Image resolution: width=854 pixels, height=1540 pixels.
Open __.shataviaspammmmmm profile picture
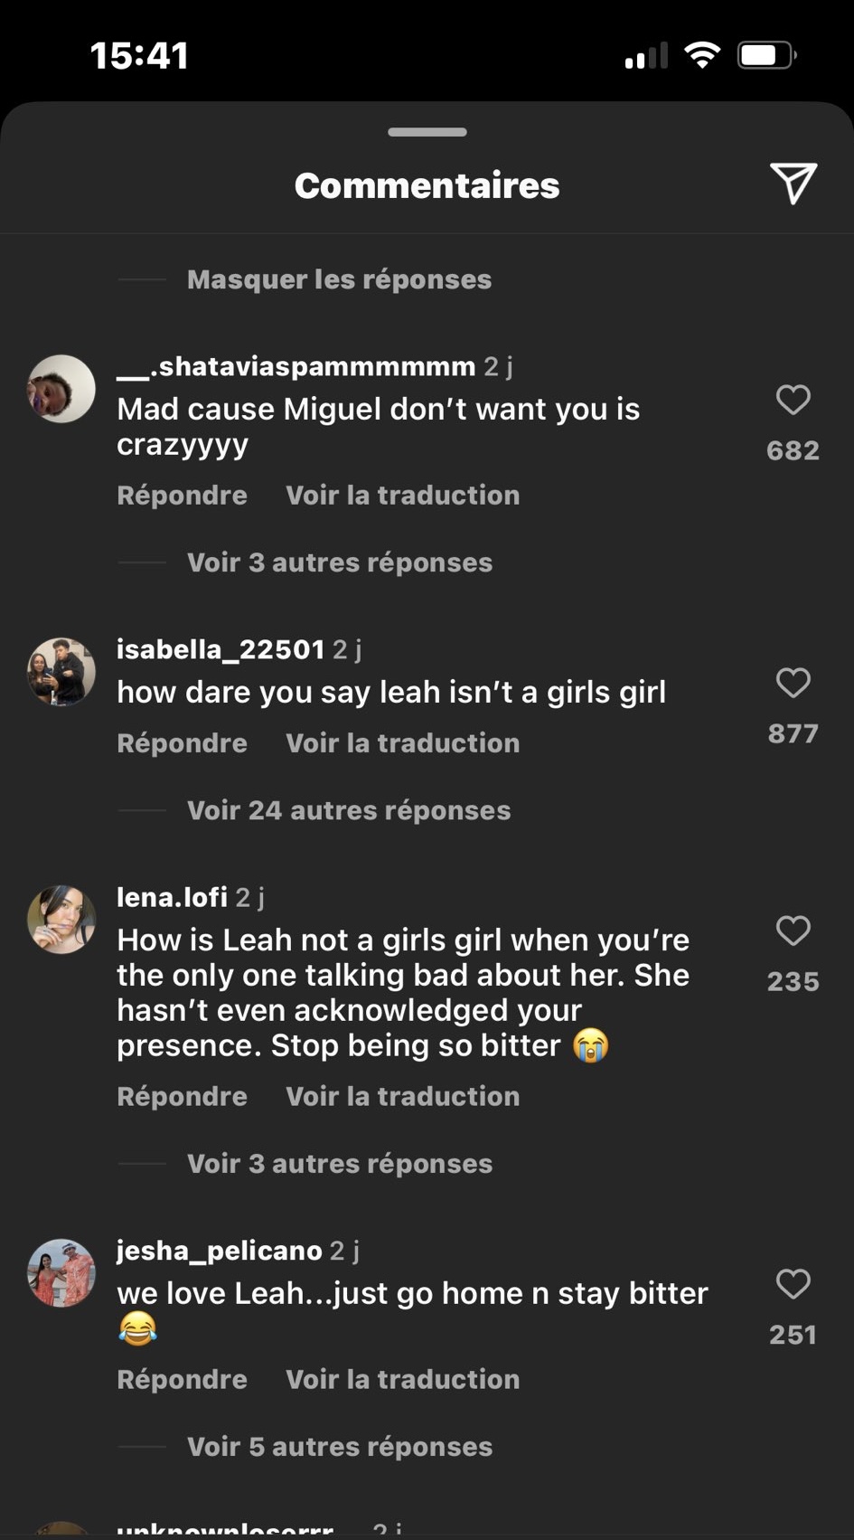click(61, 389)
